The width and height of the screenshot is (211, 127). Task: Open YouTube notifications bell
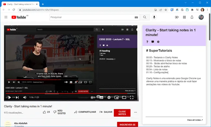click(192, 17)
